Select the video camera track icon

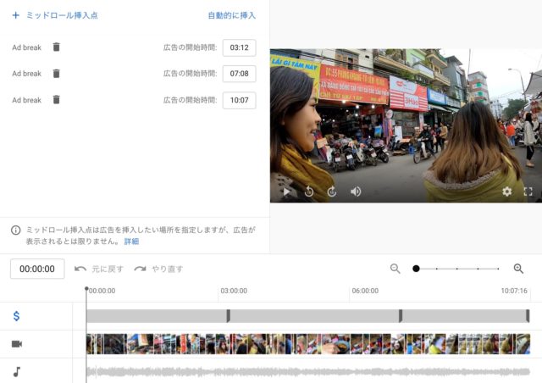pyautogui.click(x=17, y=344)
